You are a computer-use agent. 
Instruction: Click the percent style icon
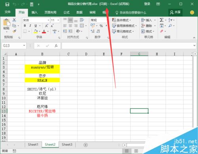101,26
